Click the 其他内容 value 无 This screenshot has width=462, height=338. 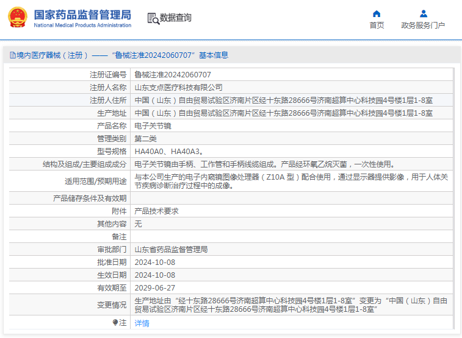click(x=138, y=224)
